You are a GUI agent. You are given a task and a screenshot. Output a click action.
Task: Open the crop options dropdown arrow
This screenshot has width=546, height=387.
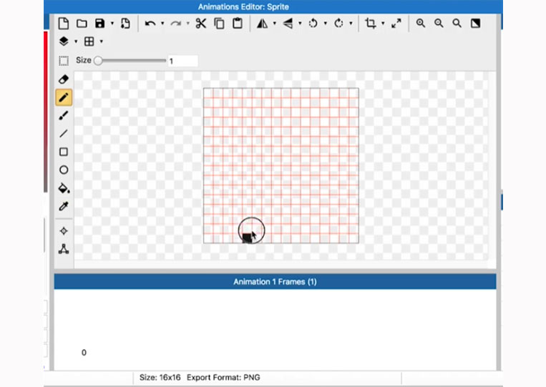[383, 24]
